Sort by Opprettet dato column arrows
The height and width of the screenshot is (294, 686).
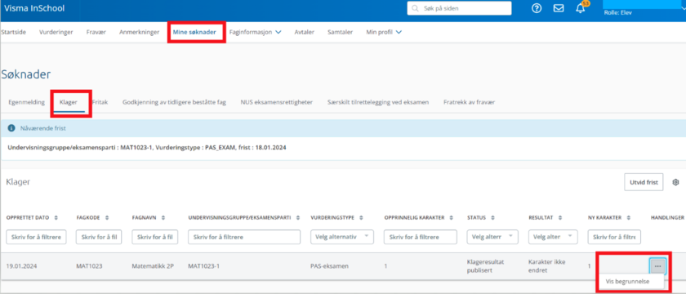[56, 218]
